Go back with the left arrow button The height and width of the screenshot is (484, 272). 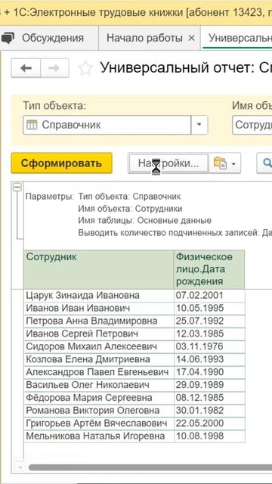click(x=26, y=68)
